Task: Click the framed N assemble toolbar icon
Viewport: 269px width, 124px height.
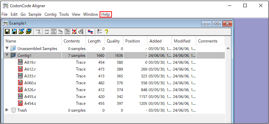Action: (54, 32)
